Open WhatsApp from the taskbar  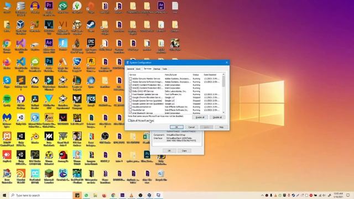pyautogui.click(x=86, y=195)
